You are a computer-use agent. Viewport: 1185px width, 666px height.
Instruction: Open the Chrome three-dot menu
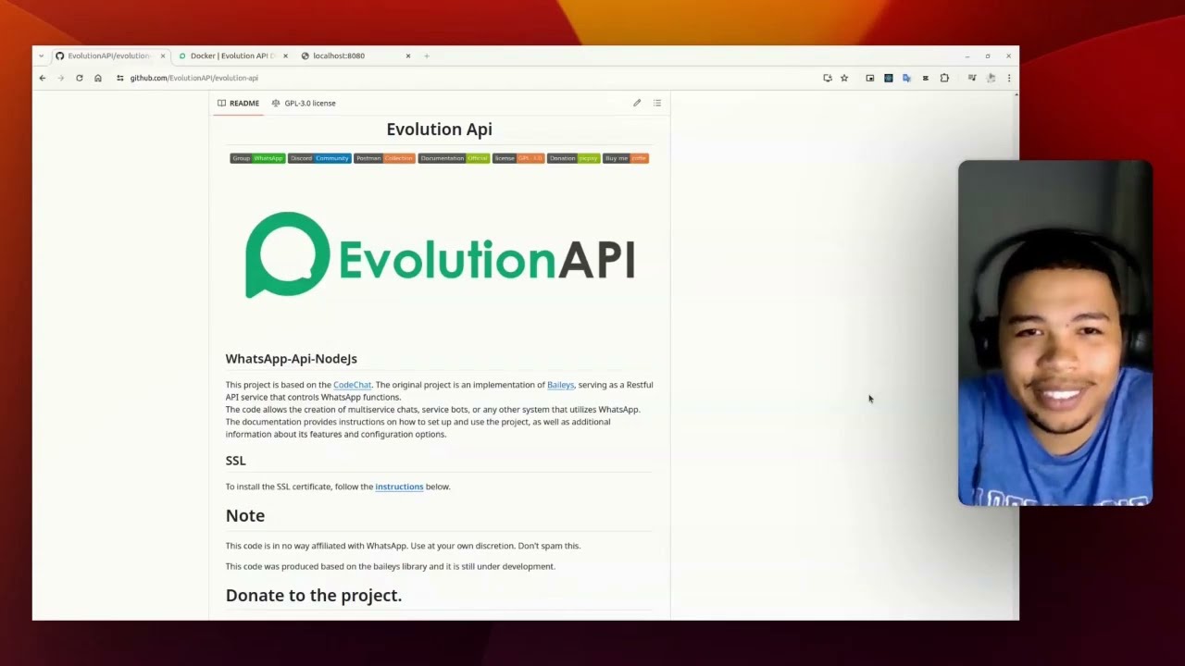coord(1009,78)
